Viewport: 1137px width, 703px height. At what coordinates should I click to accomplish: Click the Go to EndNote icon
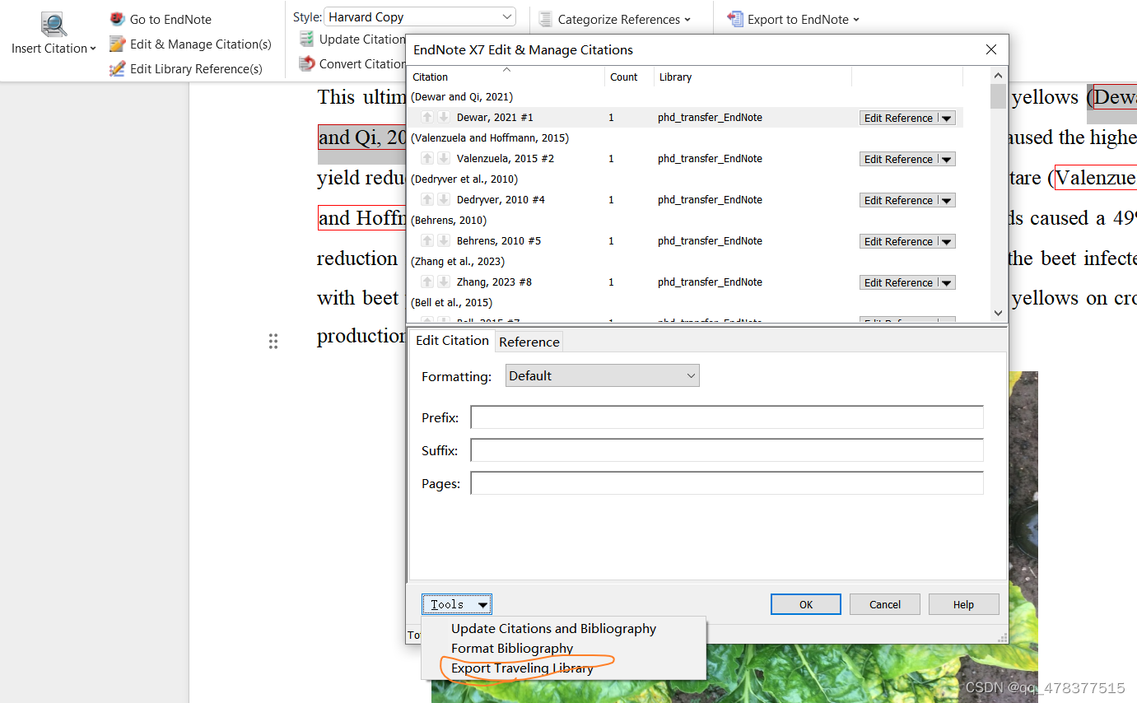(x=118, y=19)
